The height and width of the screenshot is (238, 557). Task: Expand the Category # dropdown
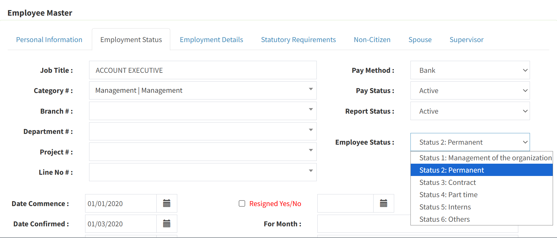point(203,90)
